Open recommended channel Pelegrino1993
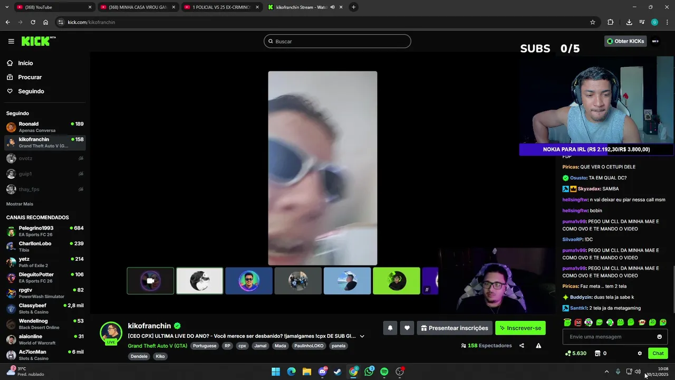 tap(45, 231)
